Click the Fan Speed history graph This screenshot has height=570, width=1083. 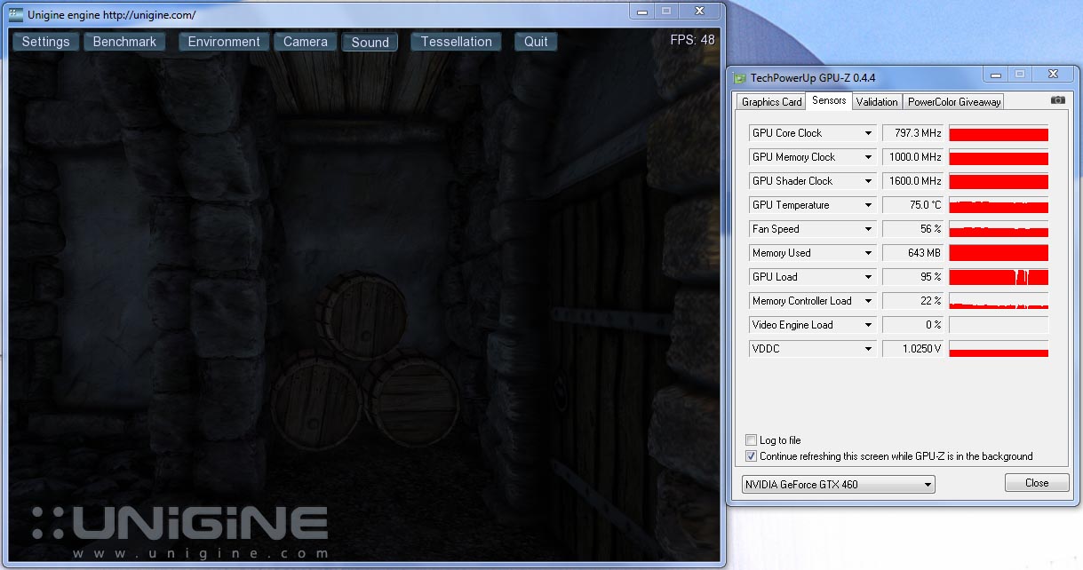point(999,229)
